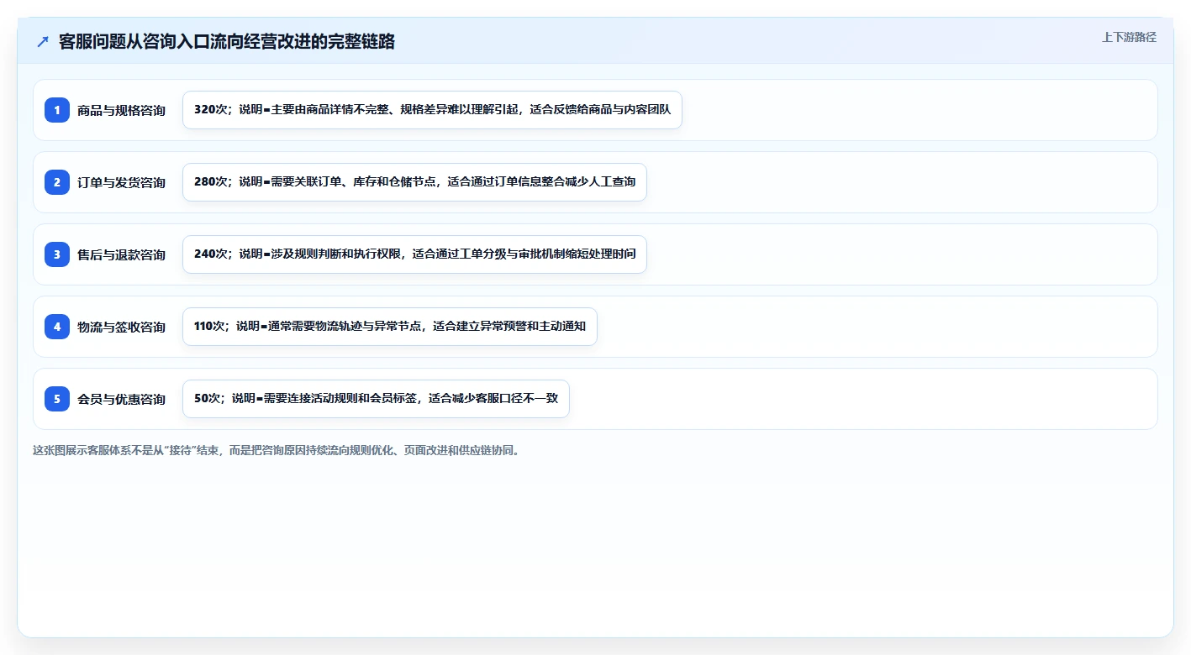Select the 物流与签收咨询 label
The width and height of the screenshot is (1191, 655).
[121, 327]
